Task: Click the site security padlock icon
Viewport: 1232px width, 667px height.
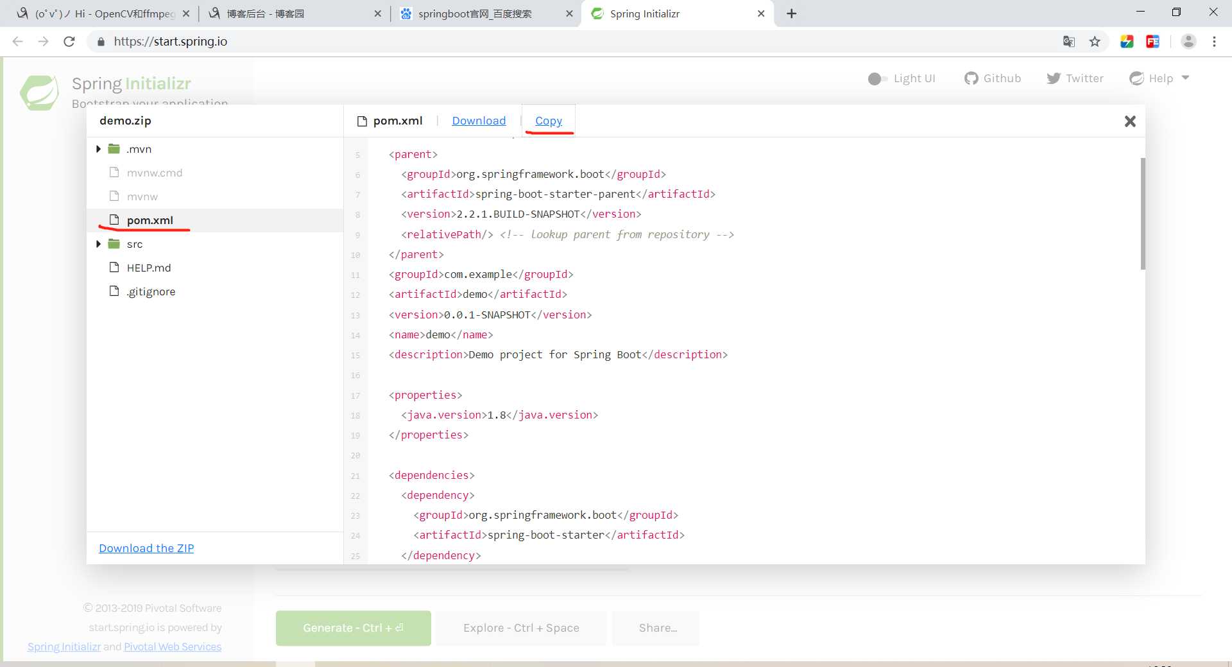Action: point(100,42)
